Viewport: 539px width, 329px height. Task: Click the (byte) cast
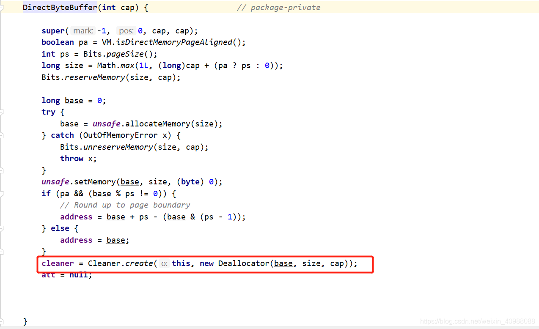point(190,182)
